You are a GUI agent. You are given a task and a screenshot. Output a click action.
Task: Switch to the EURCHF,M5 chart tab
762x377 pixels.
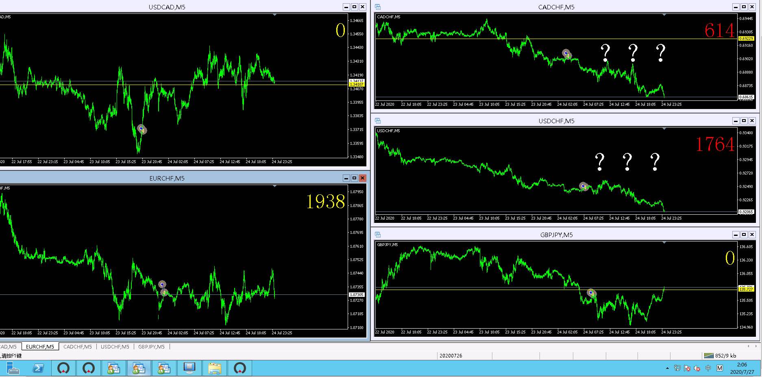pyautogui.click(x=40, y=346)
